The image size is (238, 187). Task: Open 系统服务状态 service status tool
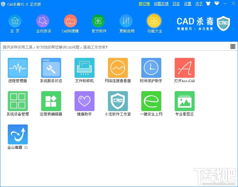[51, 68]
